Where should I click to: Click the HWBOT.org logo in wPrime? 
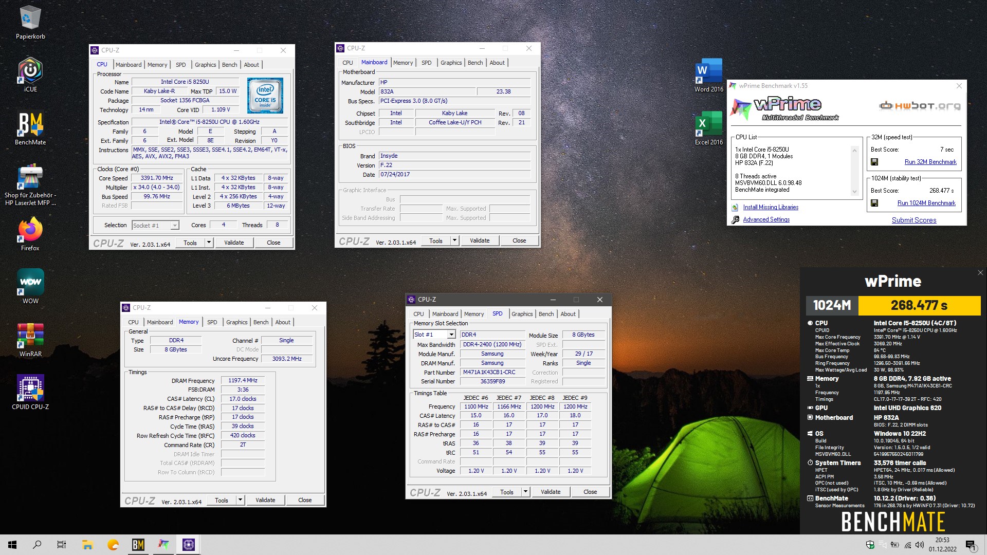tap(920, 106)
